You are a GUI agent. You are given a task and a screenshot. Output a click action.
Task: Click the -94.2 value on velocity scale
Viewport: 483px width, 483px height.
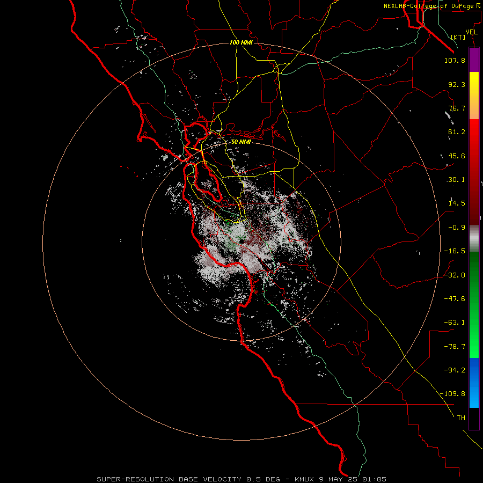click(x=455, y=370)
